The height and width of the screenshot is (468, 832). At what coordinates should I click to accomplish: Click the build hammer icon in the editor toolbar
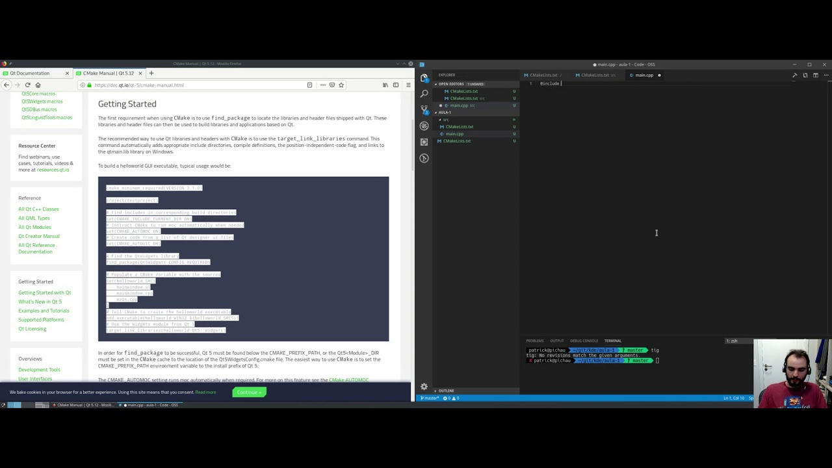pyautogui.click(x=794, y=75)
